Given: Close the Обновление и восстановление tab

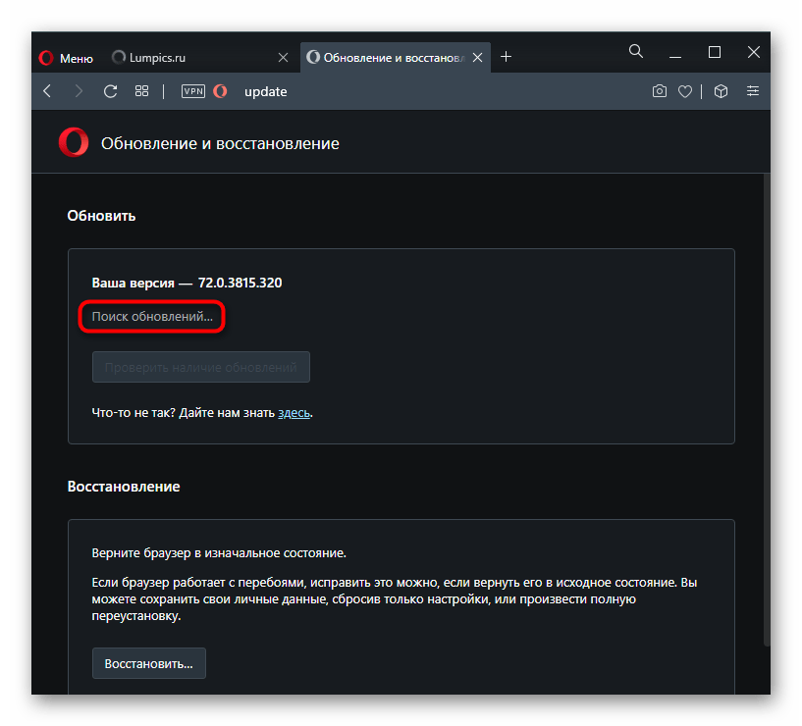Looking at the screenshot, I should tap(477, 58).
